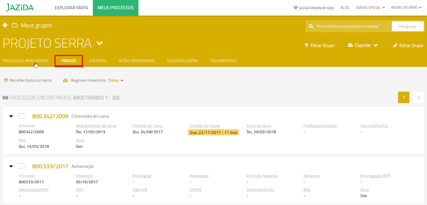Viewport: 427px width, 205px height.
Task: Click the Jazida Premium diamond icon
Action: point(295,8)
